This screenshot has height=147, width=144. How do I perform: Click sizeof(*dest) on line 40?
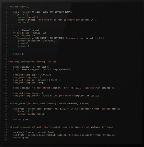[110, 109]
